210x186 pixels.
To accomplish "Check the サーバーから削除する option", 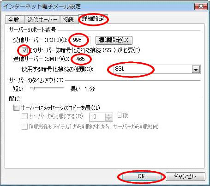I will pyautogui.click(x=24, y=116).
